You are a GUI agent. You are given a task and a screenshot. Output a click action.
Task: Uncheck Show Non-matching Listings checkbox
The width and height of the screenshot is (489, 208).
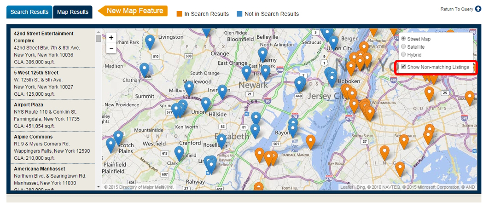pos(403,67)
